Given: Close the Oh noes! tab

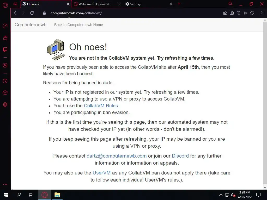Looking at the screenshot, I should 68,4.
